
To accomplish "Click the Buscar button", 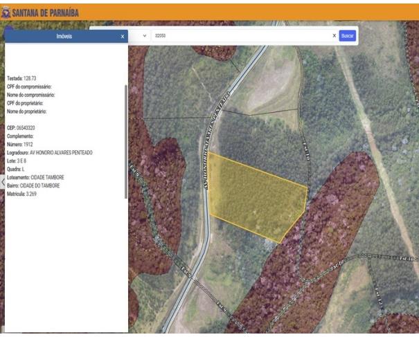I will (348, 35).
